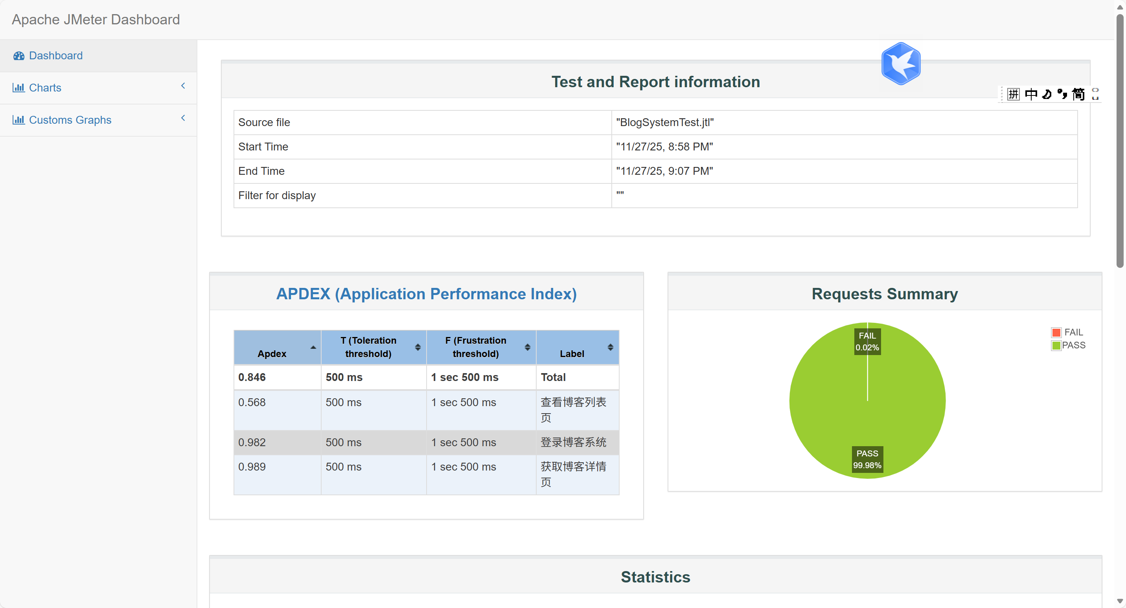This screenshot has height=608, width=1126.
Task: Sort by T (Toleration threshold) column header
Action: 368,347
